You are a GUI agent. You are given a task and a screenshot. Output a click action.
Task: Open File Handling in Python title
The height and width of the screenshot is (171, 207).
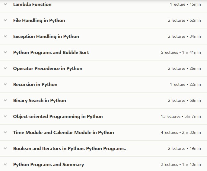coord(39,21)
